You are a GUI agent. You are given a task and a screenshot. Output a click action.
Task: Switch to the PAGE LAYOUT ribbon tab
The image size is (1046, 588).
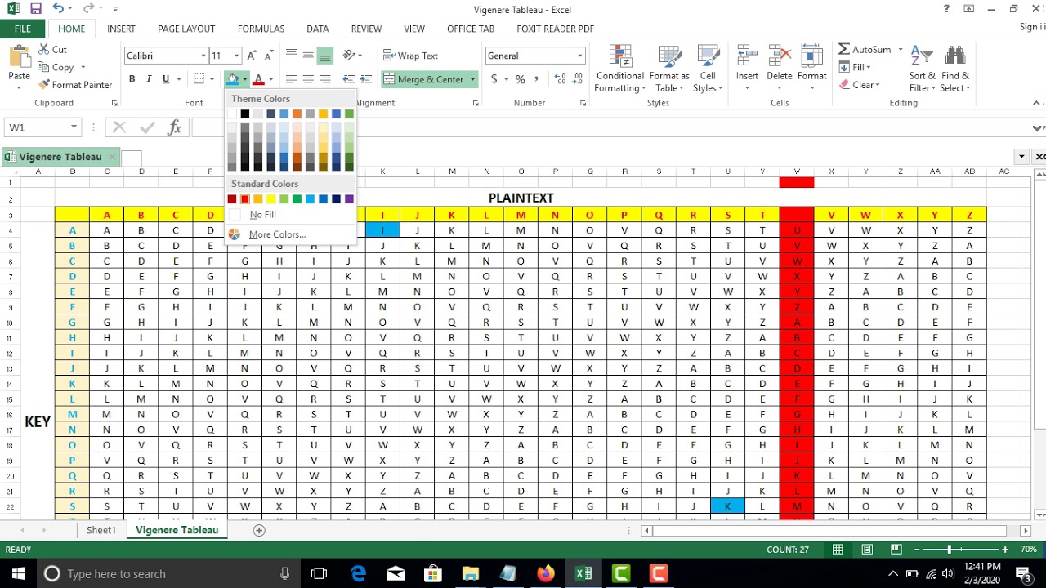(186, 29)
